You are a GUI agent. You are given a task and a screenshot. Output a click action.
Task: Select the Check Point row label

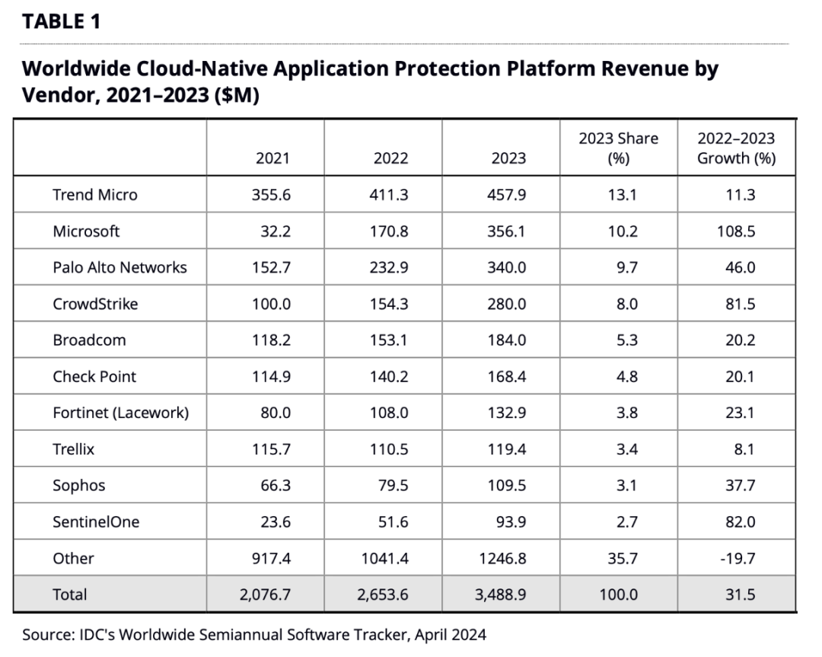click(x=94, y=377)
